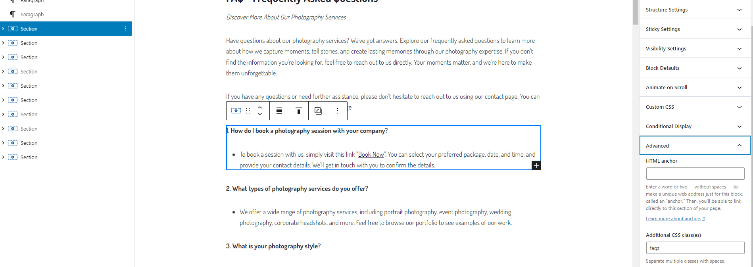Focus the HTML anchor text field
This screenshot has width=753, height=267.
[695, 173]
